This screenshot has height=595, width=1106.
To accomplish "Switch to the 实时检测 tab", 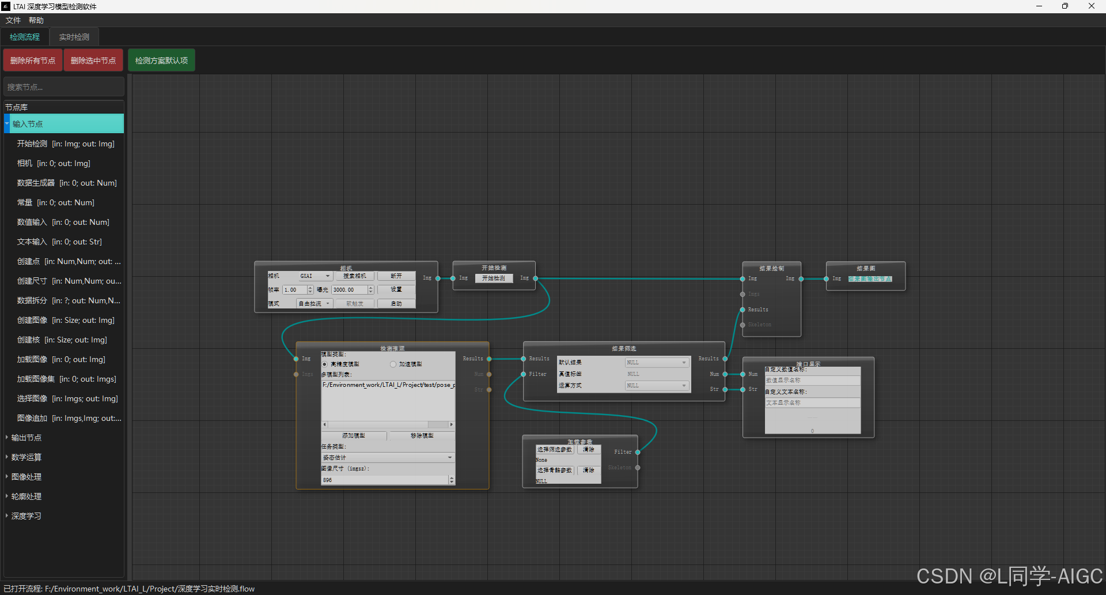I will [74, 37].
